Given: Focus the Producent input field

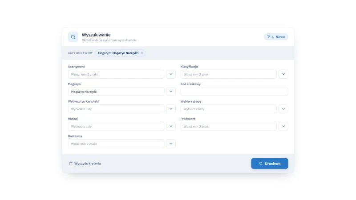Looking at the screenshot, I should [x=228, y=126].
